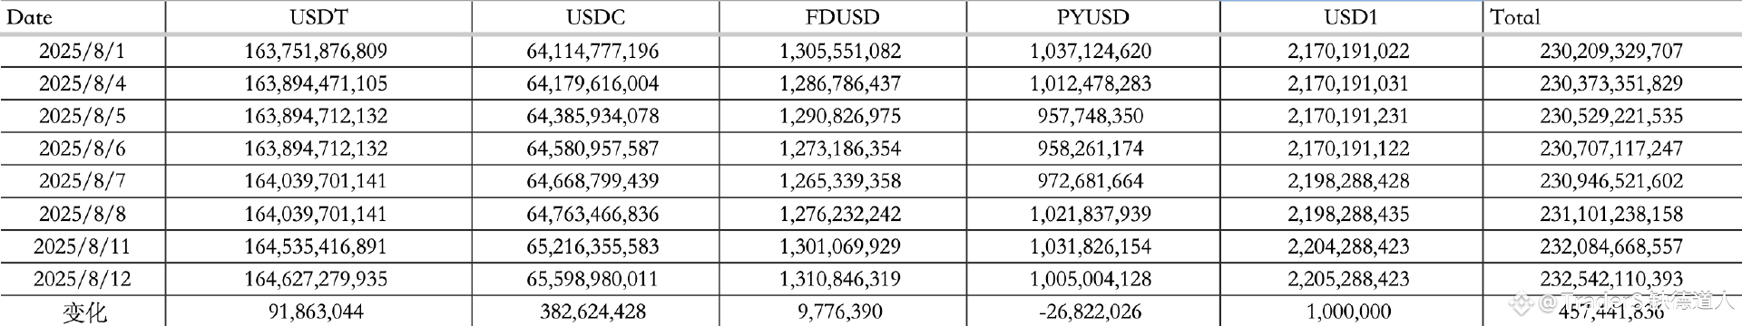
Task: Click the PYUSD change cell -26,822,026
Action: coord(1092,312)
